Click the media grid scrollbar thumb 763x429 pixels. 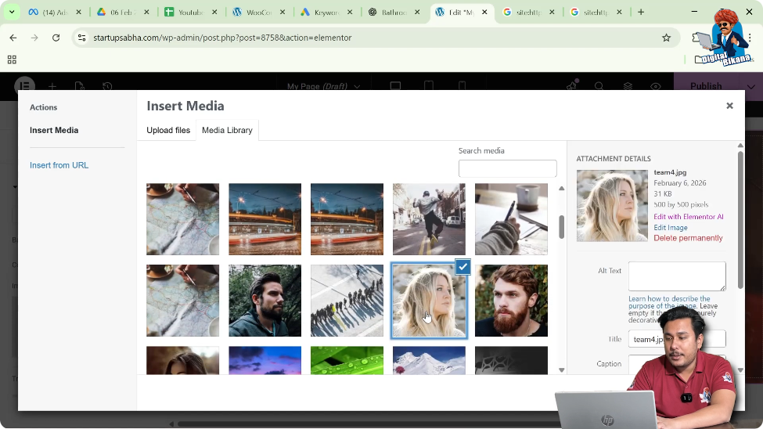tap(562, 227)
